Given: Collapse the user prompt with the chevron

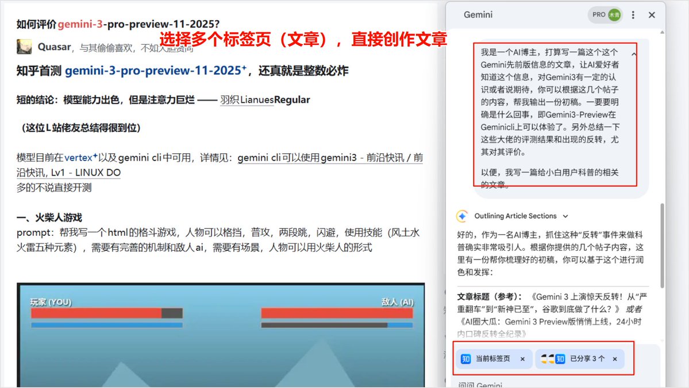Looking at the screenshot, I should pyautogui.click(x=634, y=54).
